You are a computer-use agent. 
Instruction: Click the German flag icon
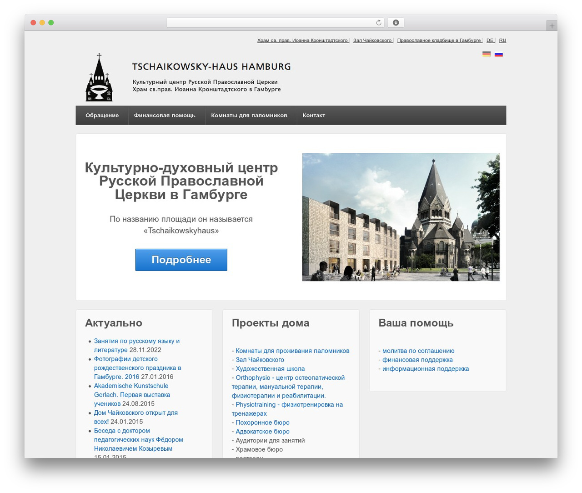[x=487, y=54]
